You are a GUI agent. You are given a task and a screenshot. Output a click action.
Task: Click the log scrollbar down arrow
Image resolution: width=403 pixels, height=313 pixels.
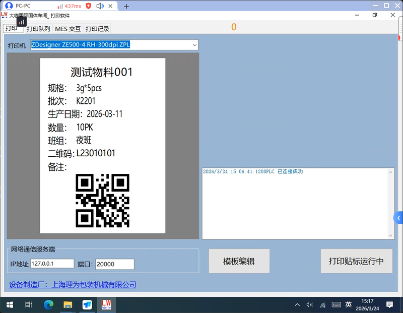pos(391,235)
